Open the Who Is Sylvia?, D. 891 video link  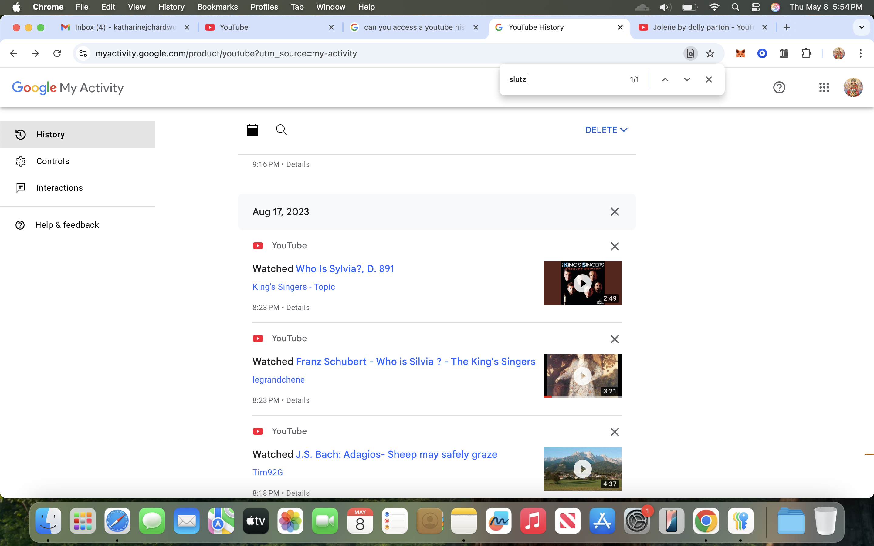click(345, 269)
